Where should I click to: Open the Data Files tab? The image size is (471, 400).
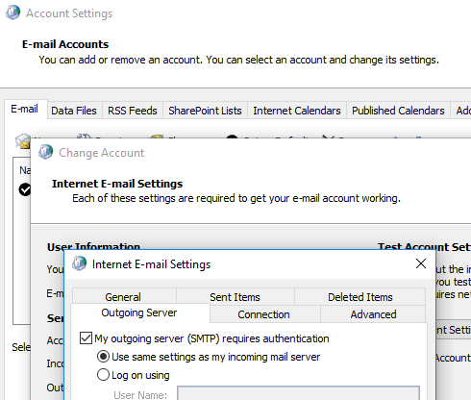tap(74, 111)
